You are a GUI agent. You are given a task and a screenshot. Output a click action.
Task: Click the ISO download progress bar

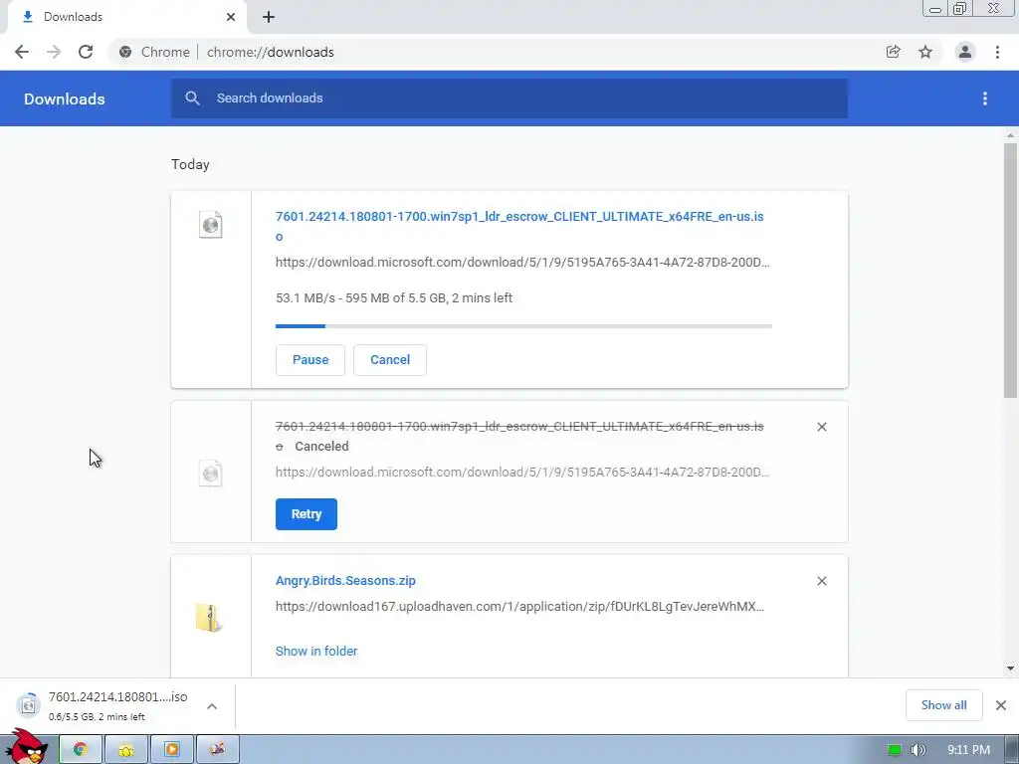523,326
